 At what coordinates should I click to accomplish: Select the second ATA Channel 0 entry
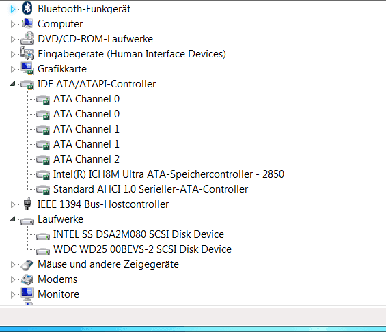click(x=86, y=114)
